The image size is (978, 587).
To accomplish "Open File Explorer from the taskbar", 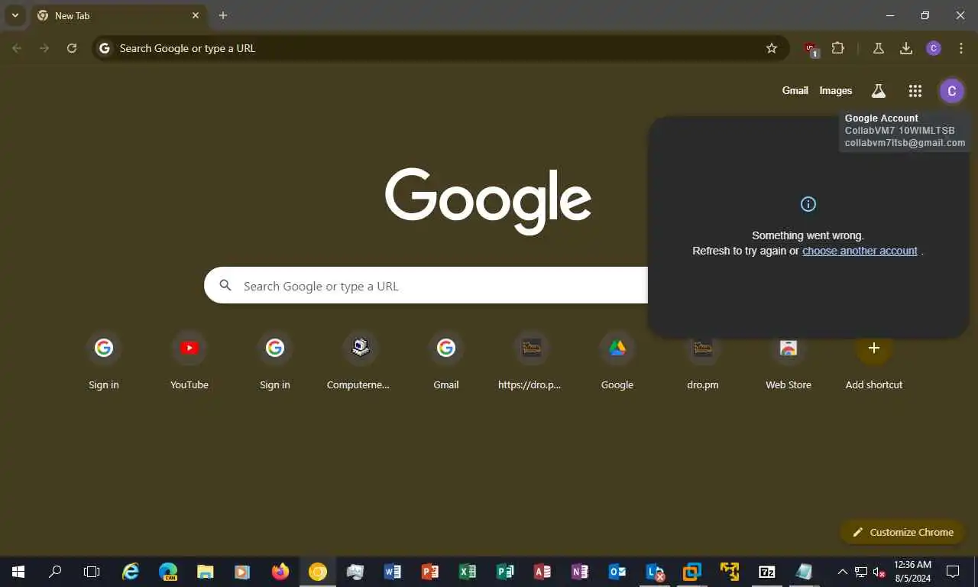I will tap(206, 571).
